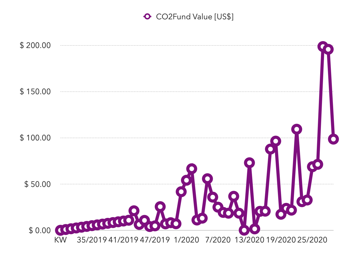Select the $ 100.00 y-axis label
This screenshot has width=355, height=258.
click(35, 138)
